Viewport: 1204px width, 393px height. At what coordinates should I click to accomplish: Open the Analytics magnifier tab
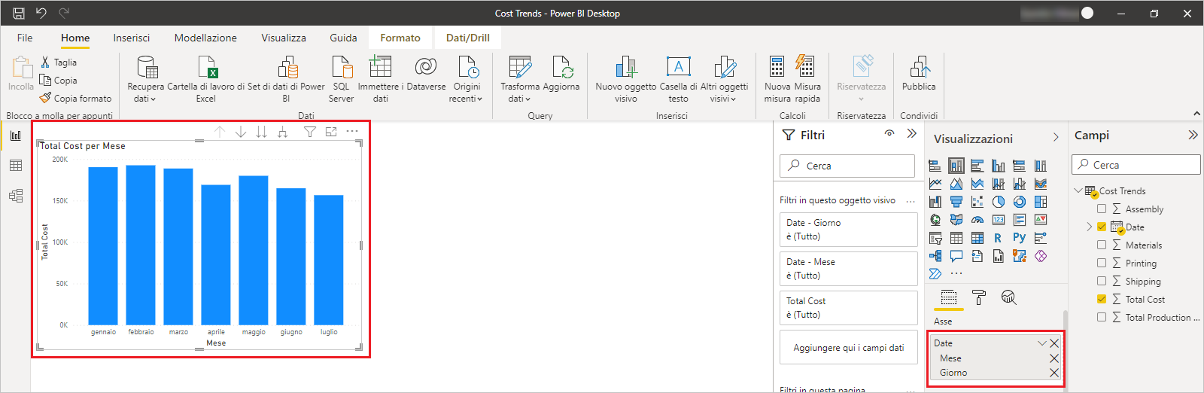tap(1009, 298)
